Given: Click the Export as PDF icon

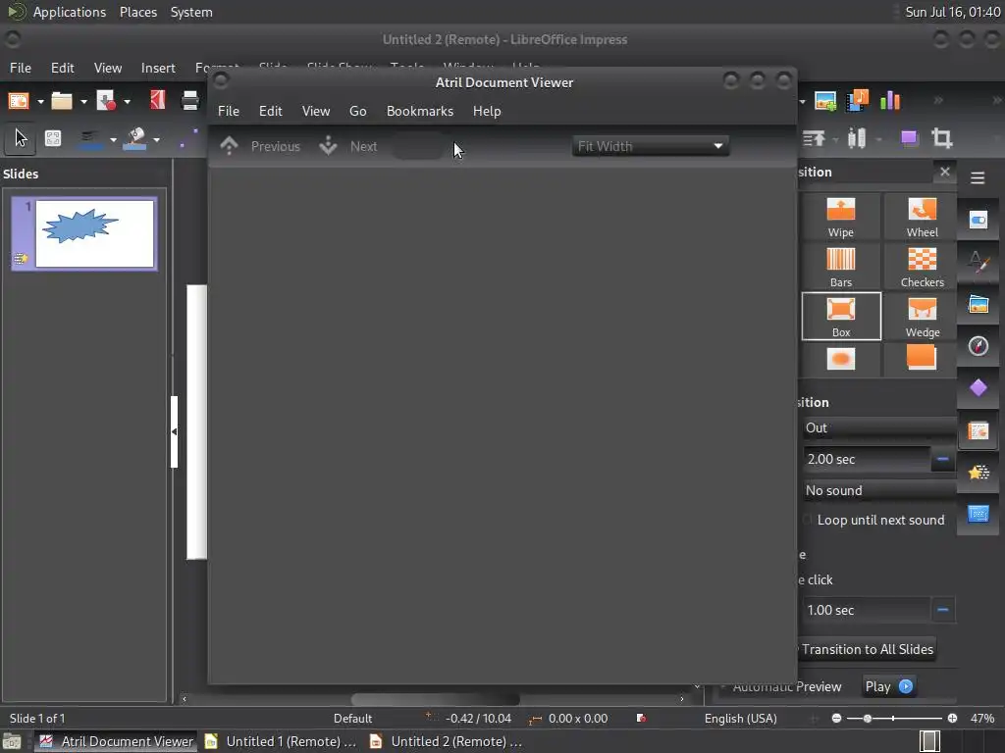Looking at the screenshot, I should pos(158,100).
